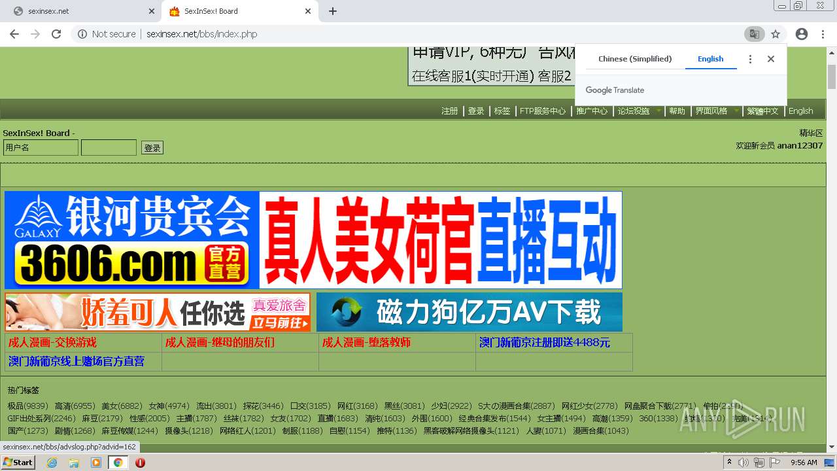Switch site language to English
Image resolution: width=837 pixels, height=471 pixels.
800,111
